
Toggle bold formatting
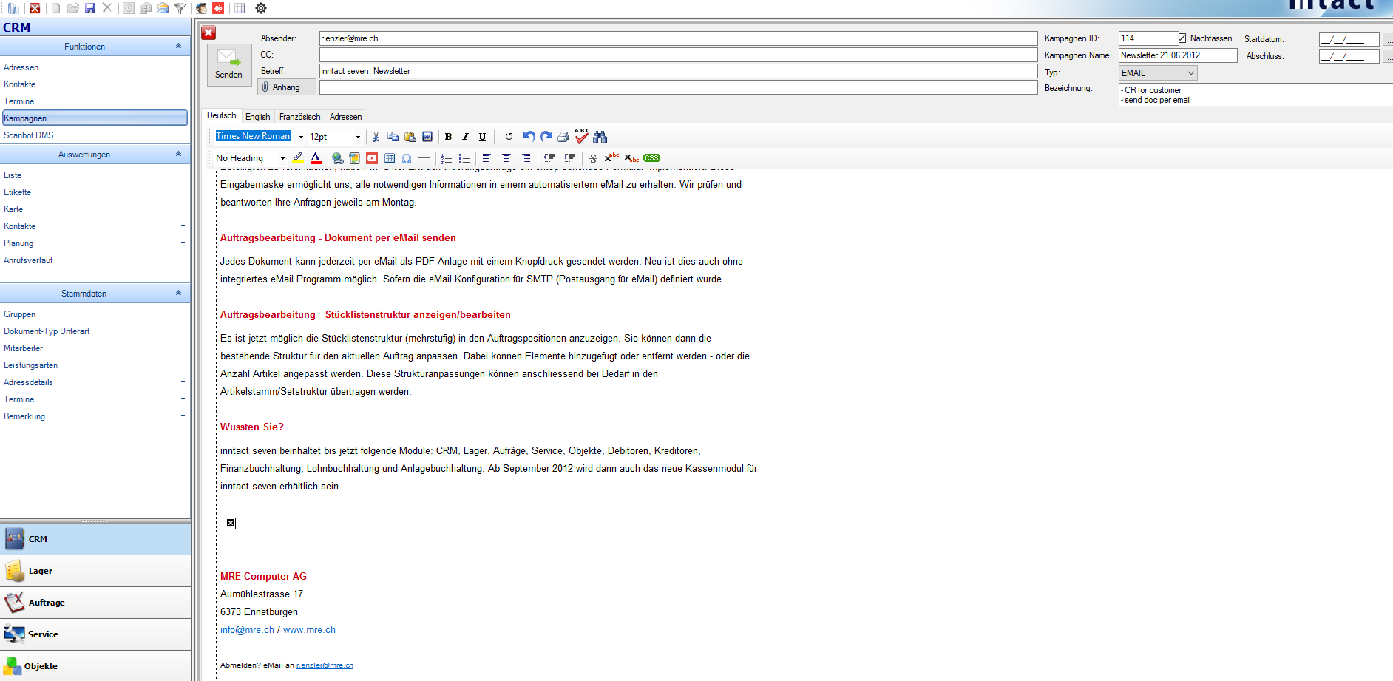tap(448, 137)
